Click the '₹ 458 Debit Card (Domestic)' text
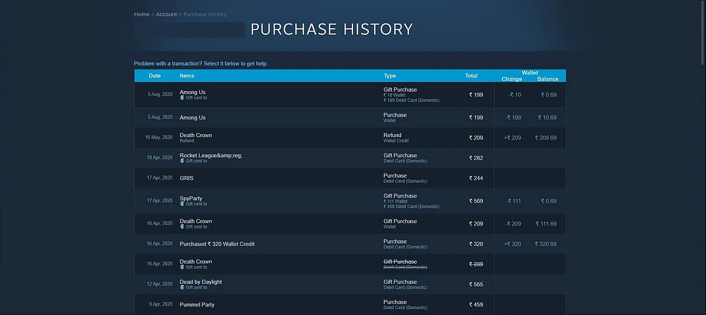 point(411,207)
